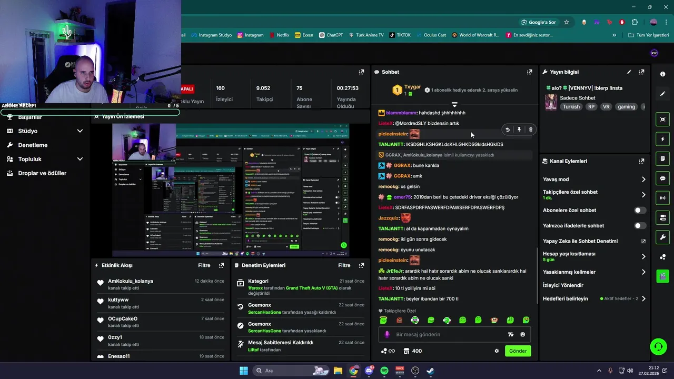Toggle the channel actions widget icon
The image size is (674, 379).
click(662, 217)
